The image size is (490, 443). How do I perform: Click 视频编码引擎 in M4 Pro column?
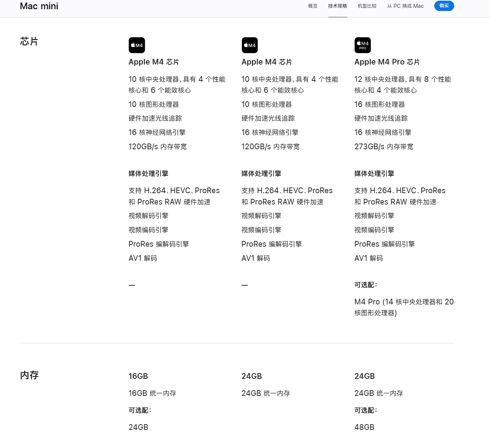(374, 230)
